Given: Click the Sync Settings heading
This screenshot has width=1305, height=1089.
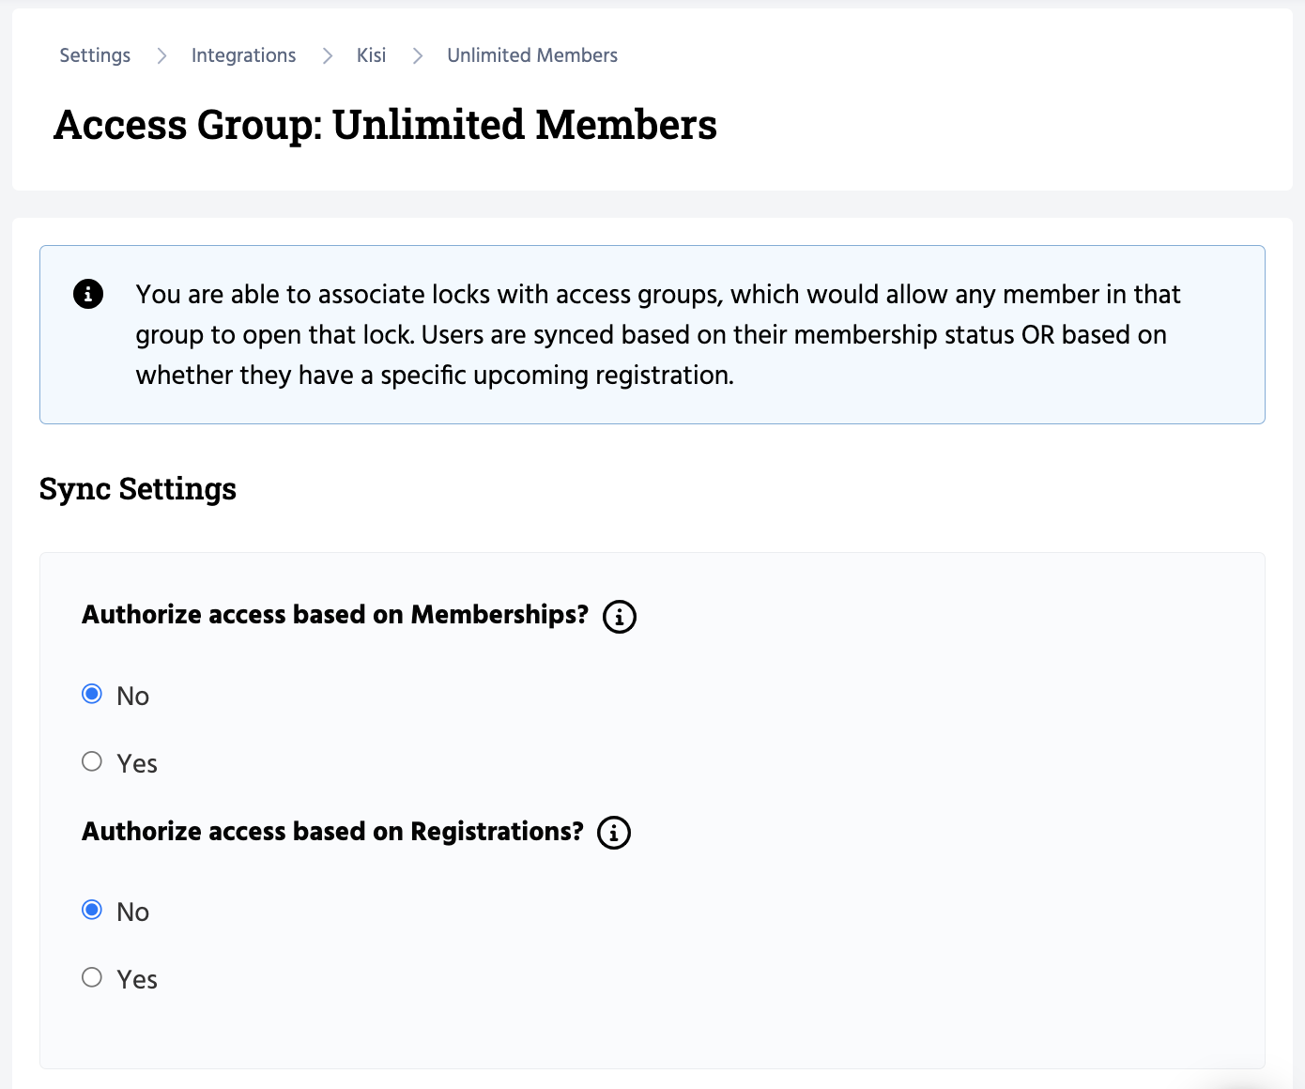Looking at the screenshot, I should [138, 489].
